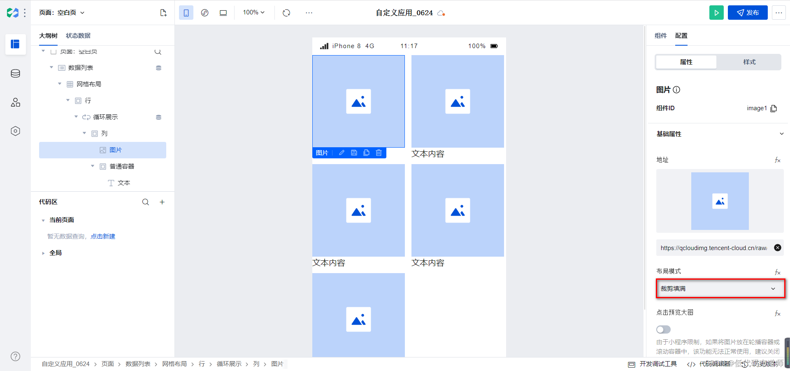This screenshot has width=790, height=371.
Task: Click the blue 发布 publish button
Action: (x=748, y=13)
